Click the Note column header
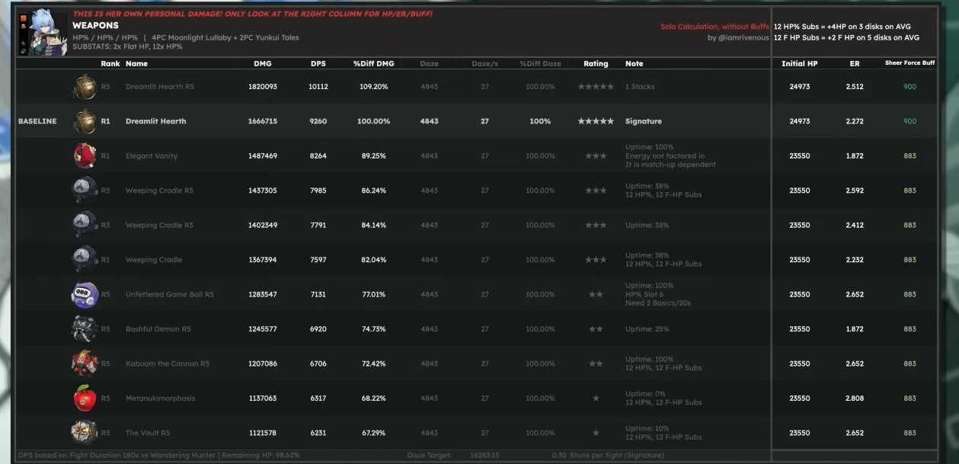 [x=634, y=64]
